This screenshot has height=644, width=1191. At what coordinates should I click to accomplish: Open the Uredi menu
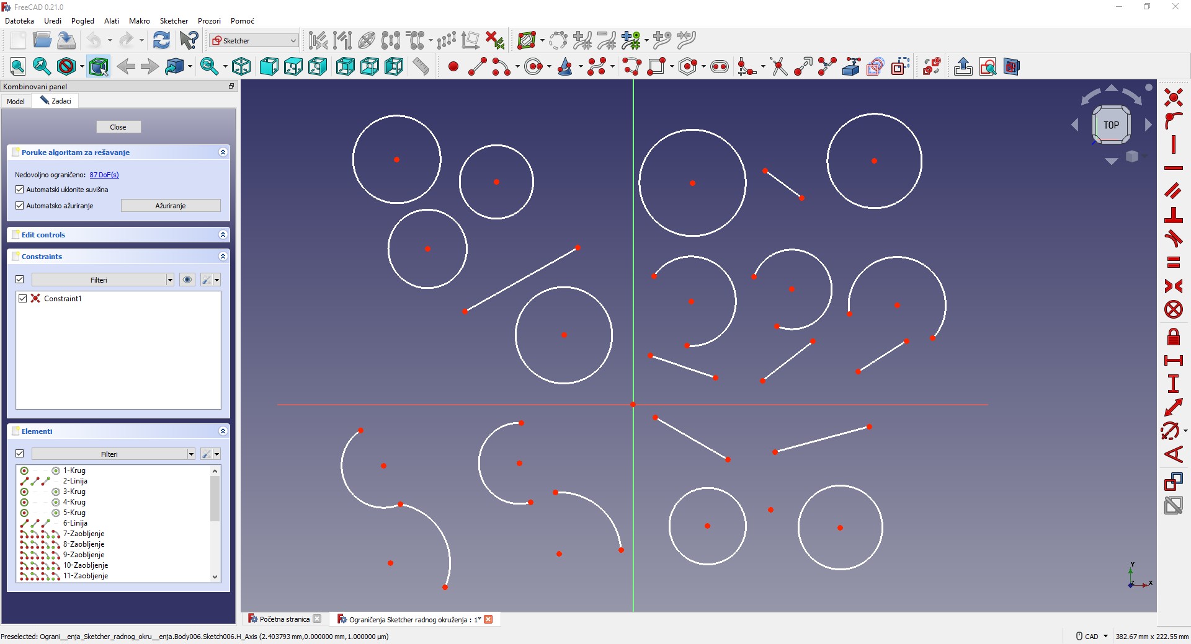click(53, 20)
